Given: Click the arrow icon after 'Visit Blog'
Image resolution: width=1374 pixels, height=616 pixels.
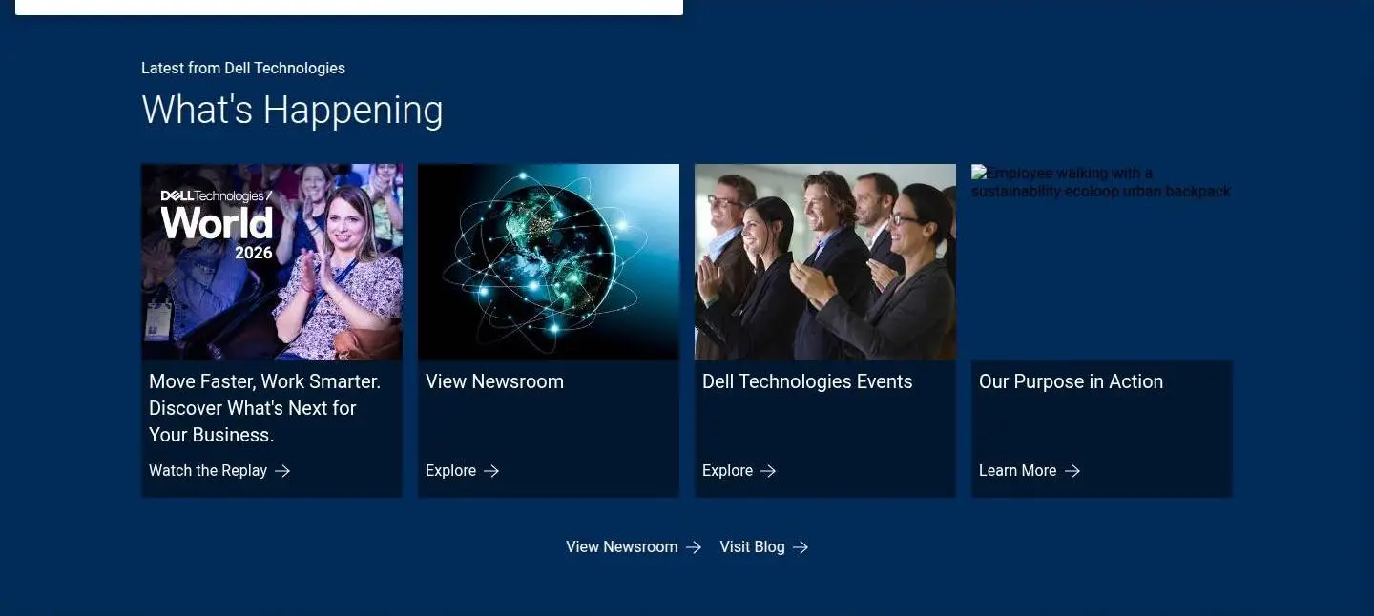Looking at the screenshot, I should coord(801,547).
